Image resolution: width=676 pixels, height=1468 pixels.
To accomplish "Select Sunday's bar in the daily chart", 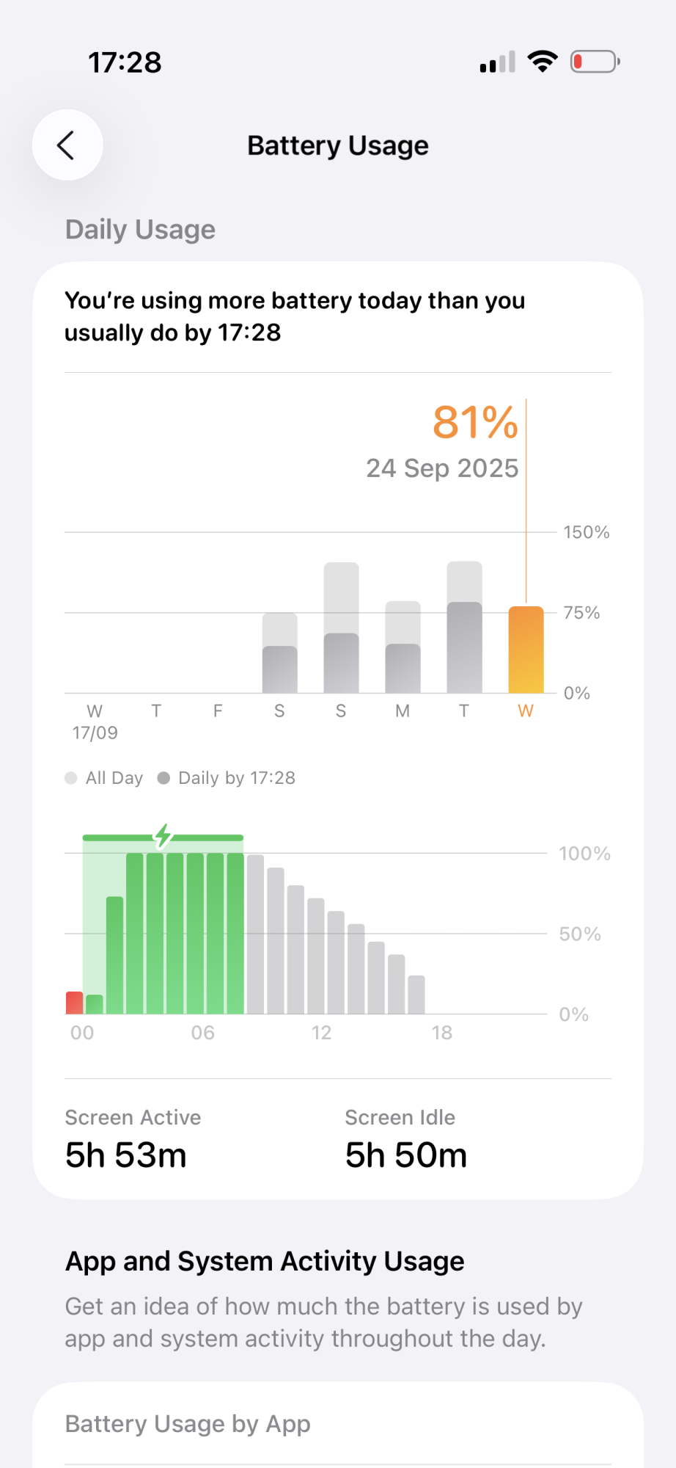I will click(342, 628).
